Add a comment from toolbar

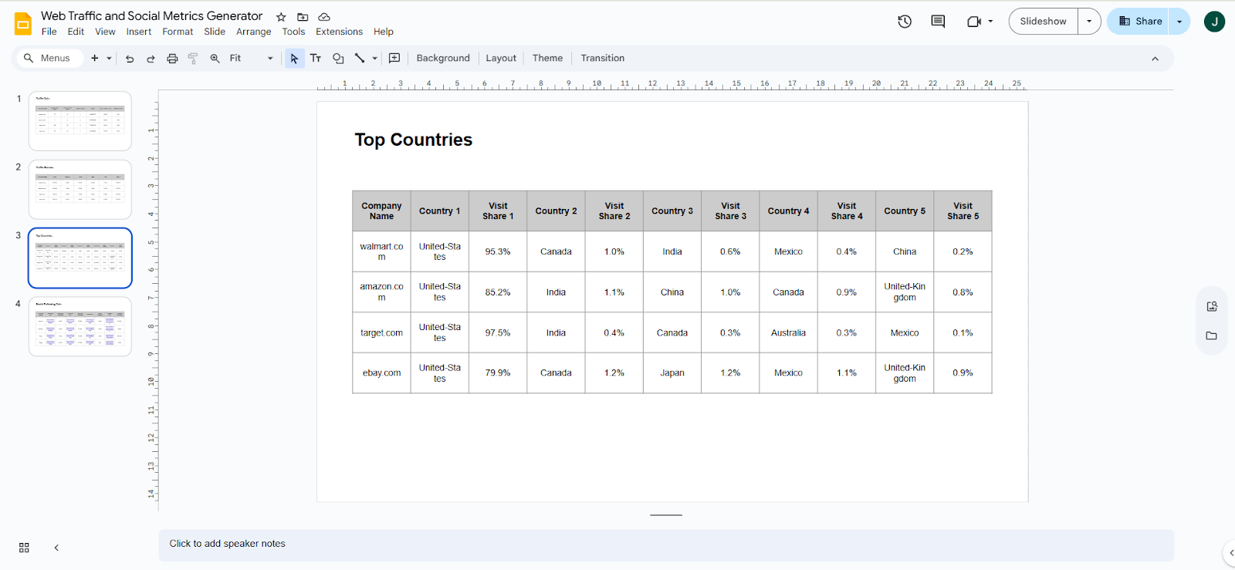point(394,58)
